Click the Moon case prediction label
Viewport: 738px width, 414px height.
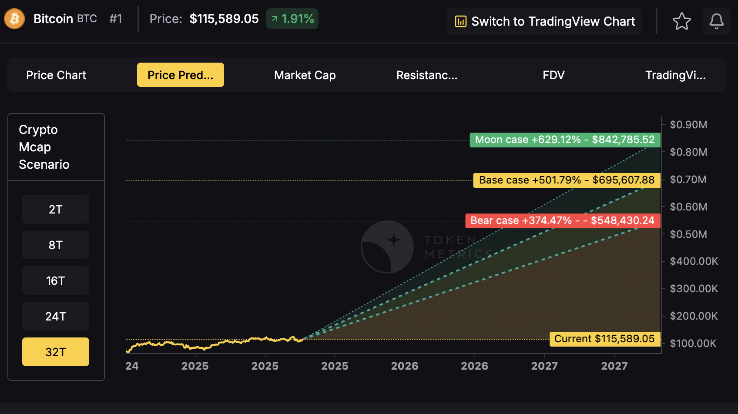pos(565,140)
